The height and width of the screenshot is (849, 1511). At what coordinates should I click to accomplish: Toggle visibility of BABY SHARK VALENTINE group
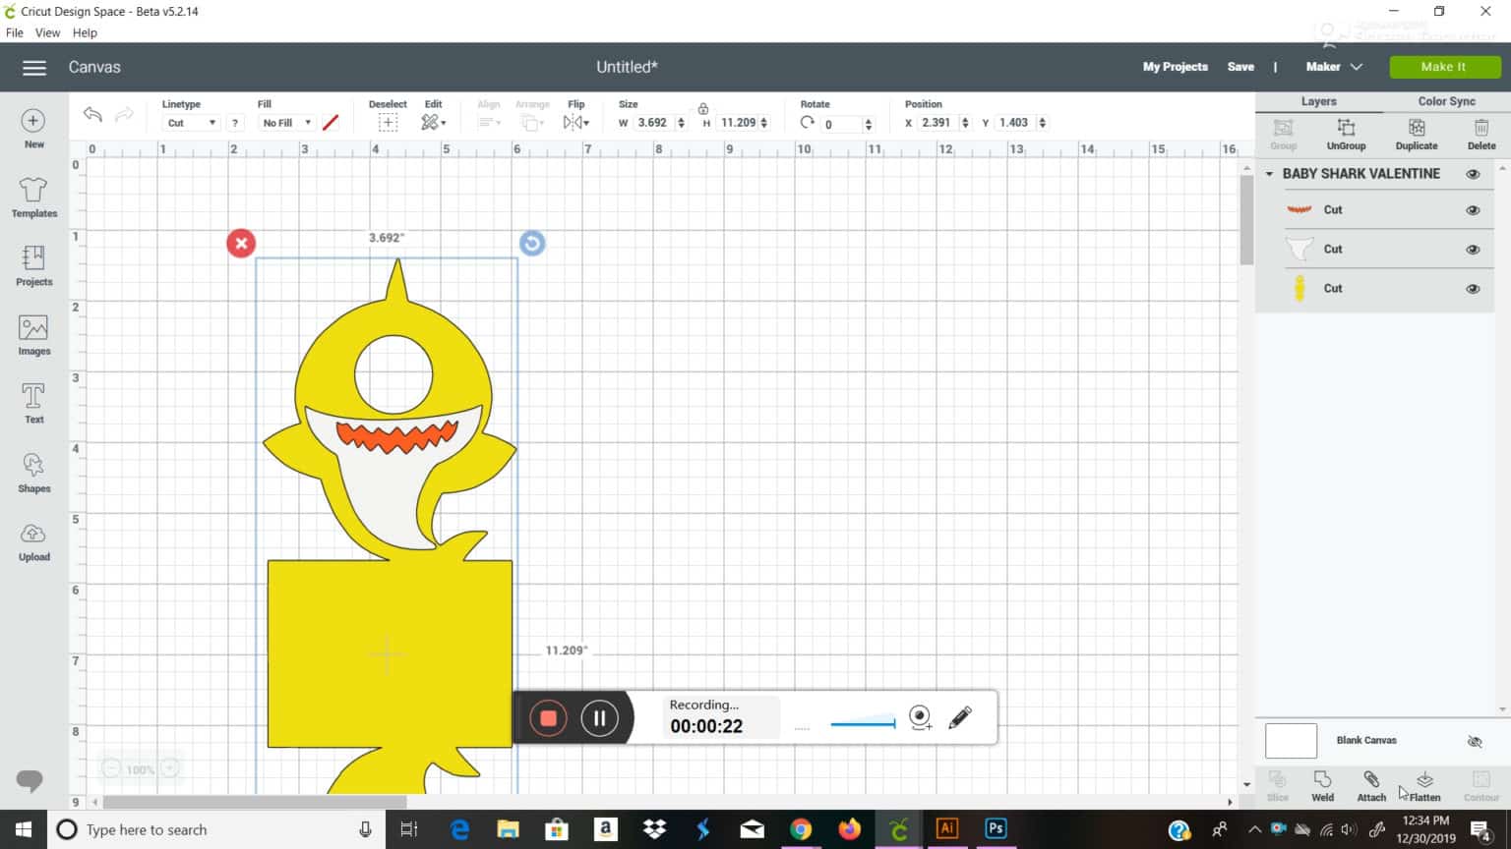pos(1473,174)
